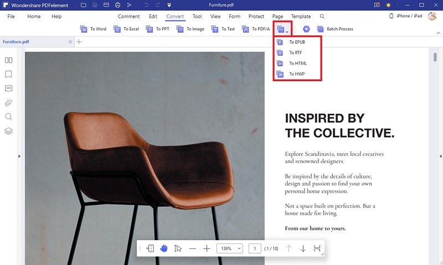Choose To HTML from the dropdown
Viewport: 443px width, 265px height.
297,63
